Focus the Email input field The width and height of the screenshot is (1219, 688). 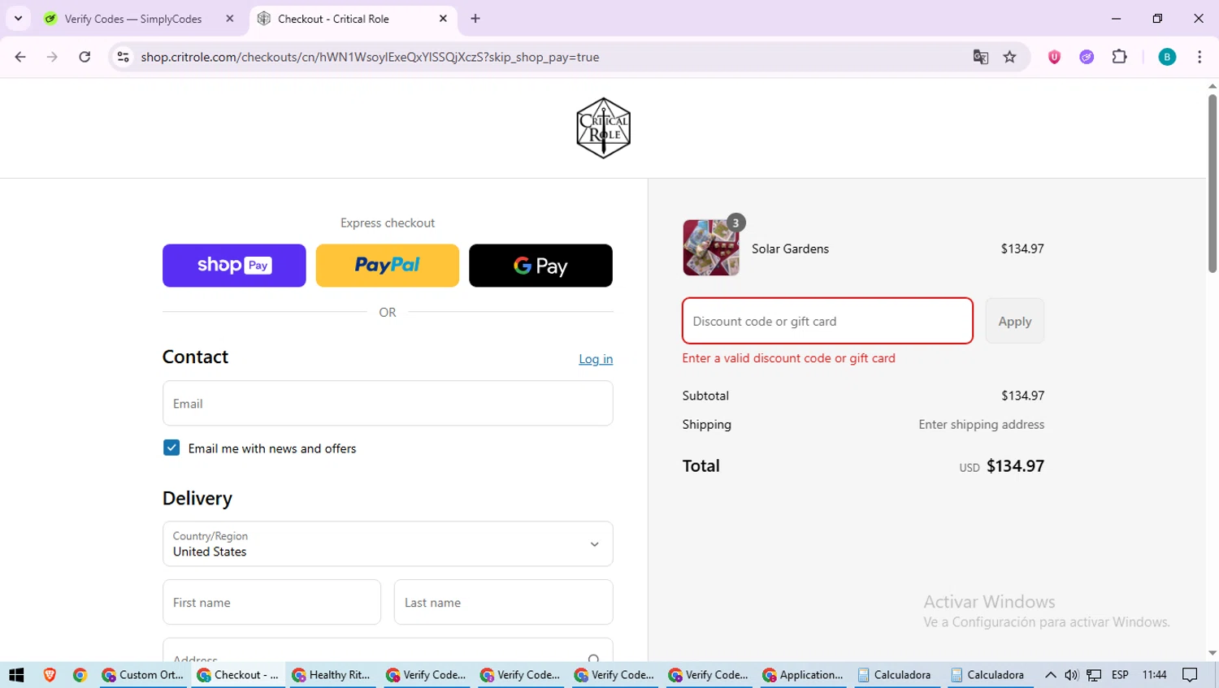tap(388, 404)
